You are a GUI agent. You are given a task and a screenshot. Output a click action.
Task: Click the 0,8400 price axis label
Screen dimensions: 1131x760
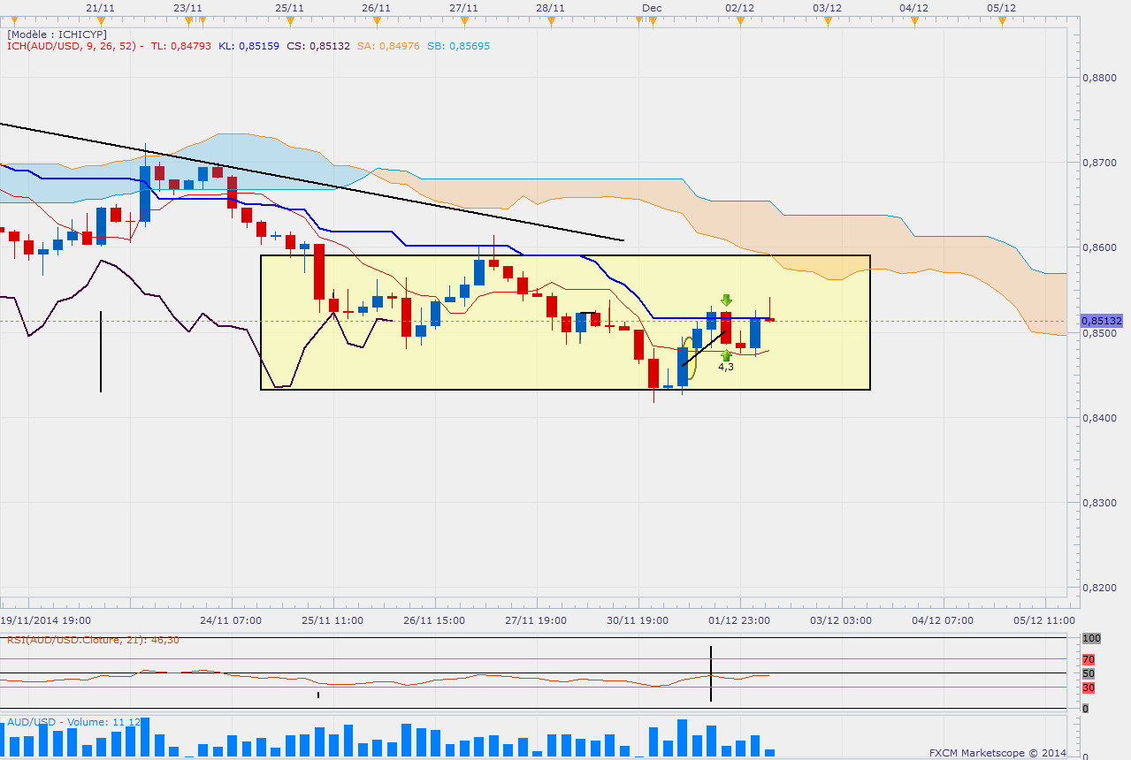(x=1099, y=418)
